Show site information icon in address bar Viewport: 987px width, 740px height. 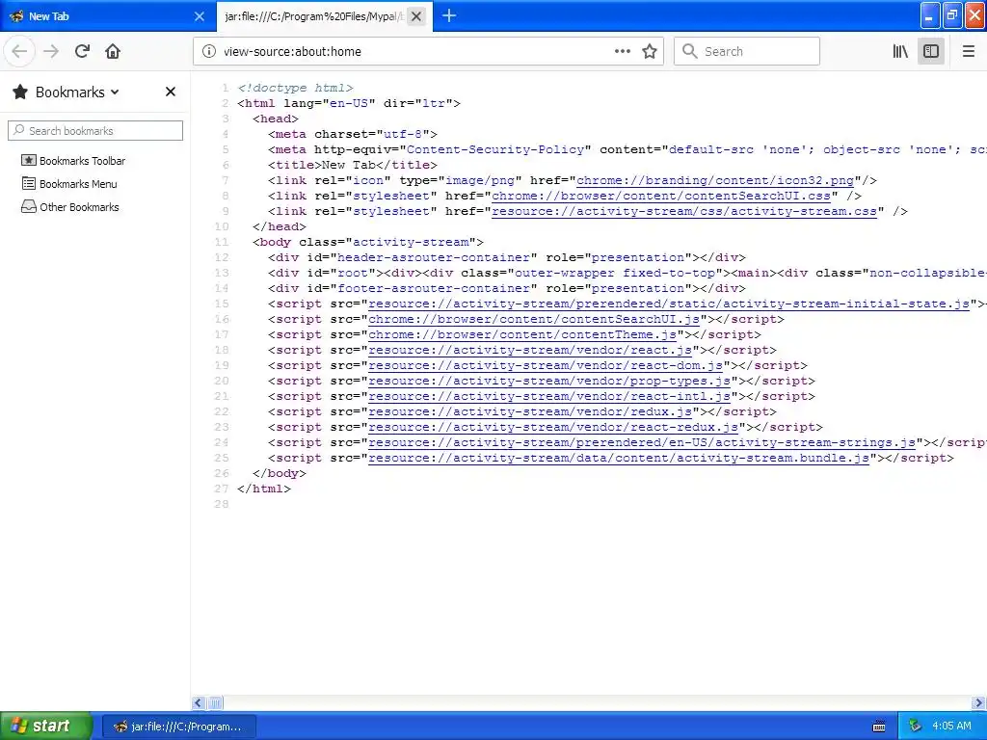pyautogui.click(x=209, y=51)
